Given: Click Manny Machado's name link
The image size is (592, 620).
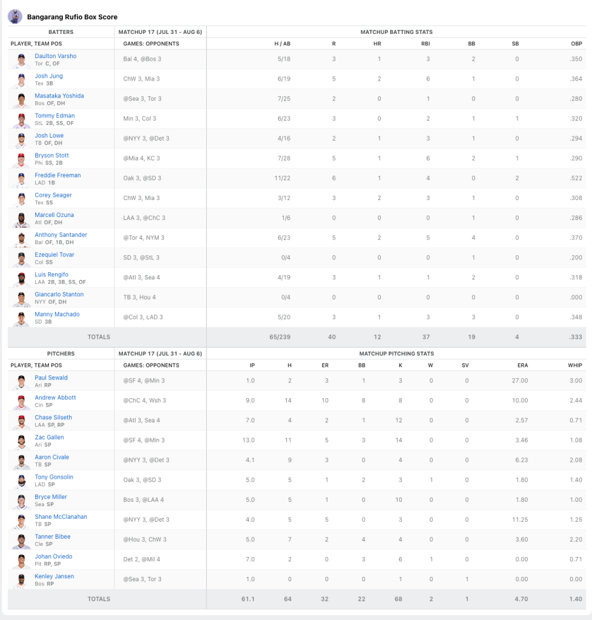Looking at the screenshot, I should (x=57, y=314).
